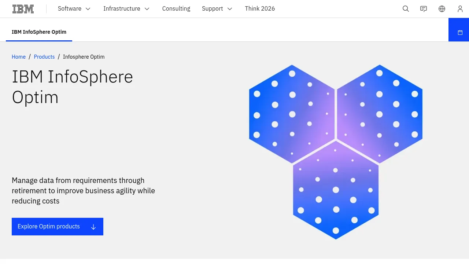
Task: Go to Think 2026
Action: tap(260, 9)
